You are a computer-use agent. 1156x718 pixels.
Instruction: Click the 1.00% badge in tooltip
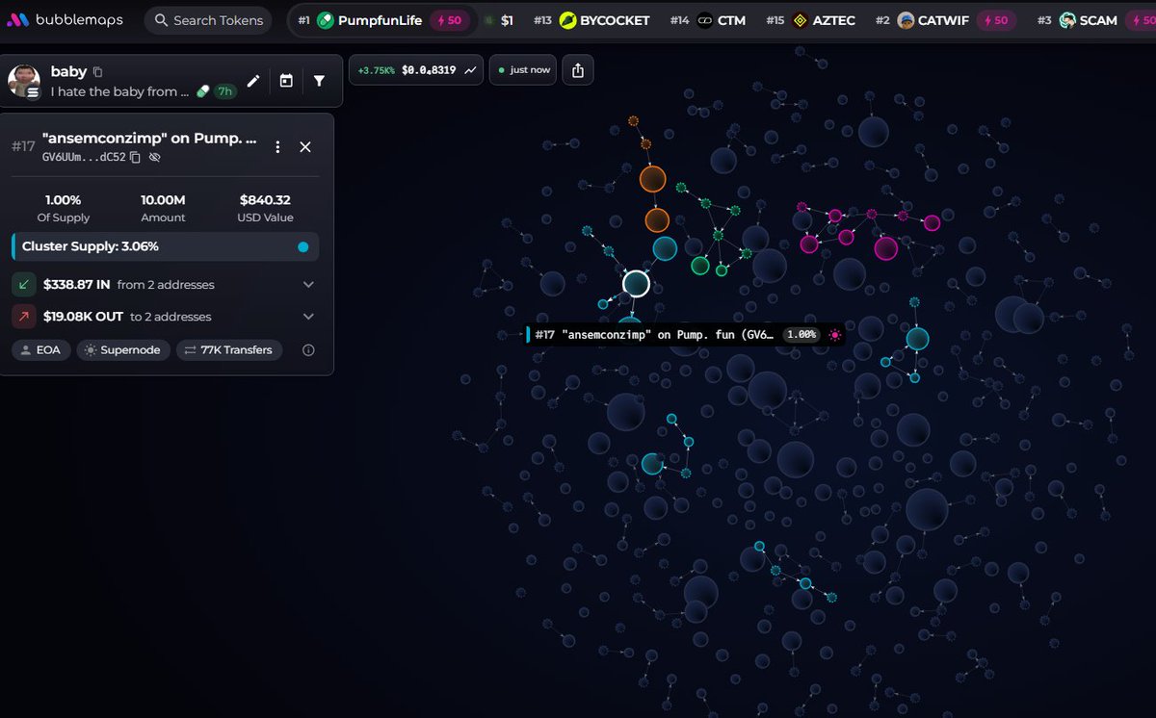(801, 335)
